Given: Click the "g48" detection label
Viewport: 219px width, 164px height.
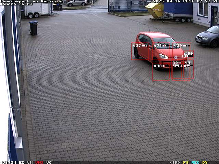Looking at the screenshot, I should (158, 66).
